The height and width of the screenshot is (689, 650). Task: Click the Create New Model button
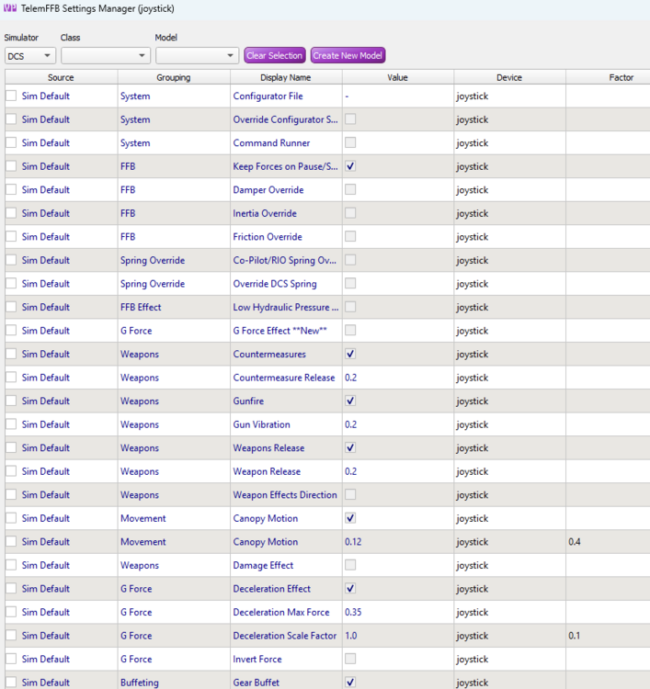pyautogui.click(x=348, y=56)
